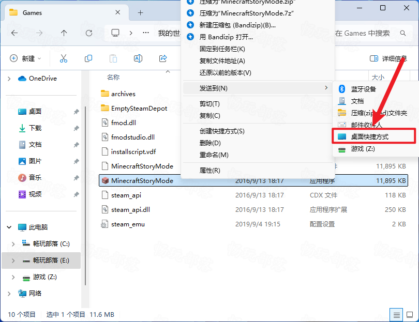This screenshot has width=419, height=322.
Task: Open 音乐 in the navigation pane
Action: (35, 178)
